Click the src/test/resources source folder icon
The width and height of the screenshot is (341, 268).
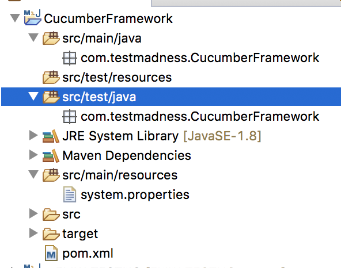[51, 77]
